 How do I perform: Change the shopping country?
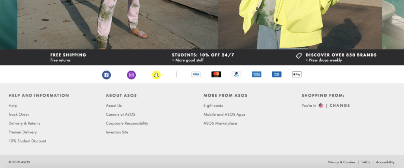click(340, 106)
